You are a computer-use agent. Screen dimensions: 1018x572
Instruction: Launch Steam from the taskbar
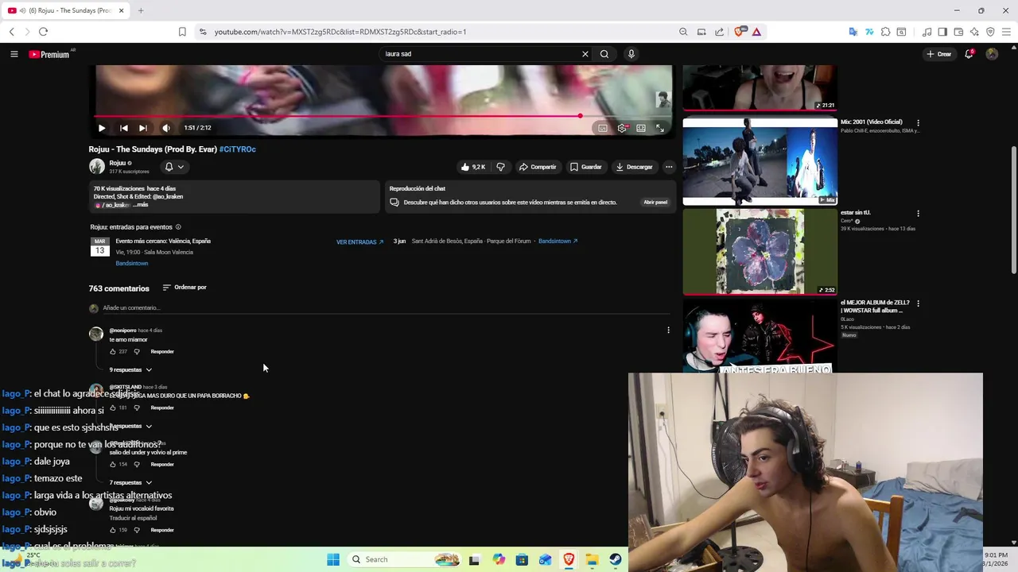(x=616, y=559)
